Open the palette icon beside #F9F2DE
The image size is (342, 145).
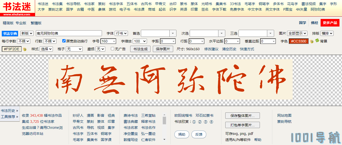(x=25, y=49)
